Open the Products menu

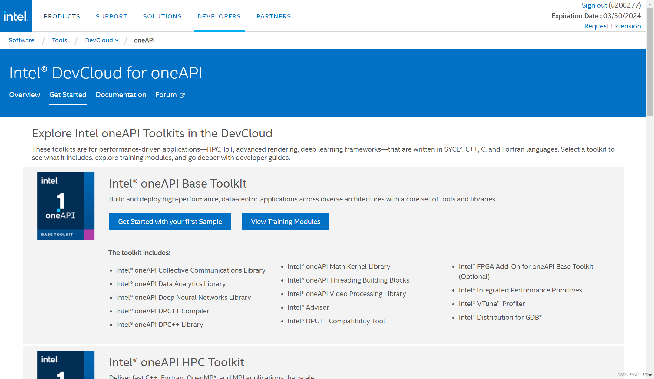pos(62,16)
